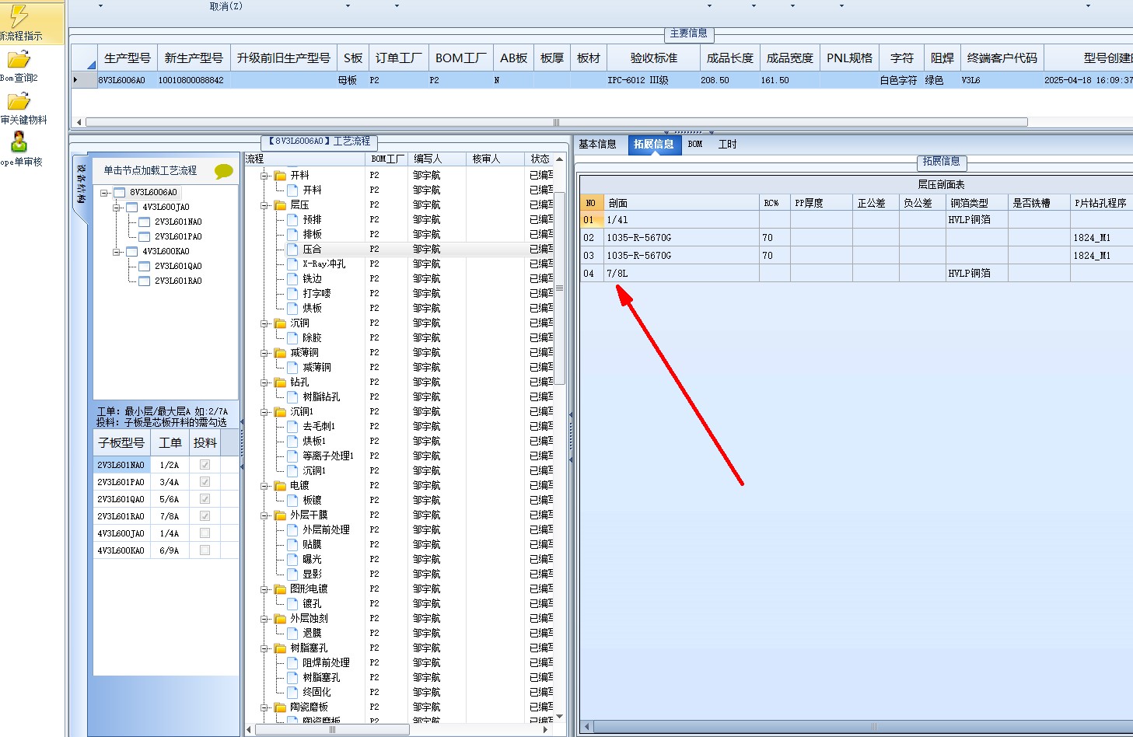Viewport: 1133px width, 737px height.
Task: Click the 子板型号 column header
Action: pyautogui.click(x=121, y=443)
